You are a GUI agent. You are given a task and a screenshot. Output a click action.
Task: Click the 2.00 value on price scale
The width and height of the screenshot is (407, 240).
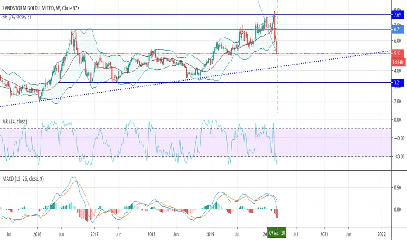coord(397,101)
